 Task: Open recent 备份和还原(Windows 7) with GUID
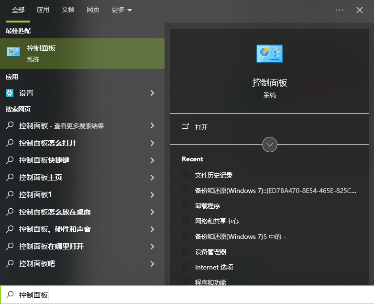275,191
